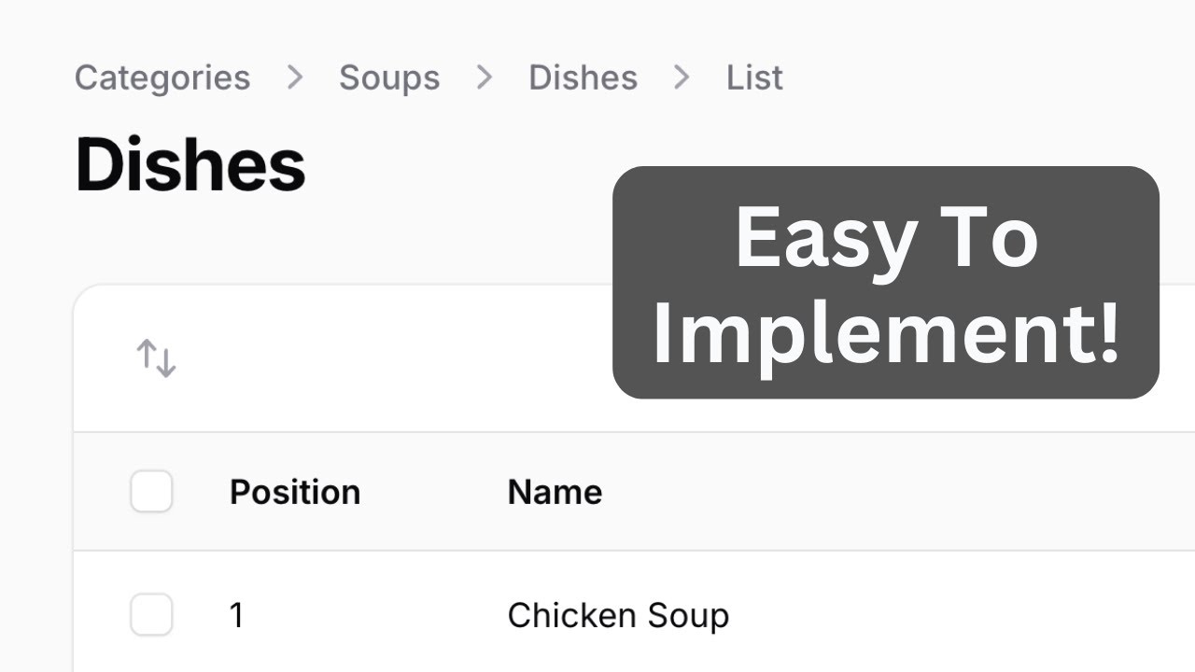Viewport: 1195px width, 672px height.
Task: Click the Dishes page heading
Action: click(190, 165)
